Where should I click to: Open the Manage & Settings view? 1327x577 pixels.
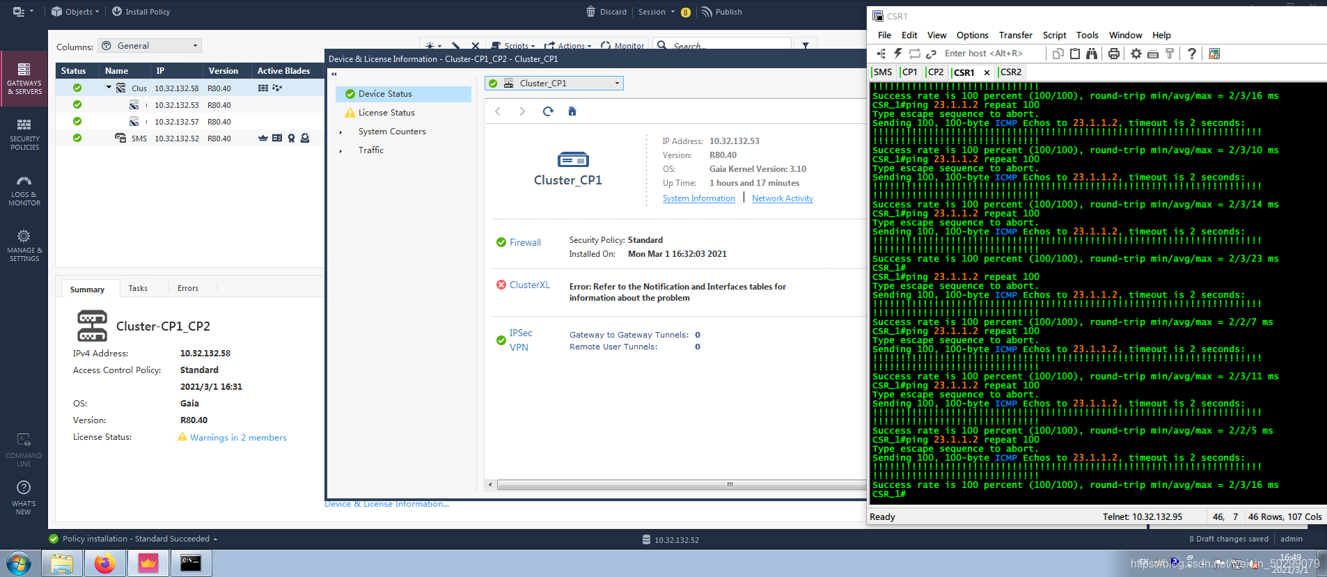[x=24, y=246]
